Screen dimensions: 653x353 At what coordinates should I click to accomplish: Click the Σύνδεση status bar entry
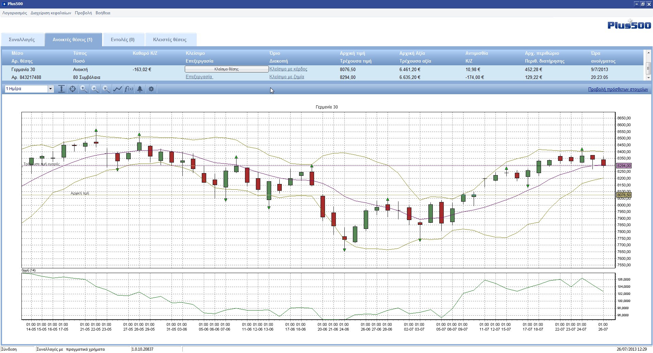pyautogui.click(x=9, y=349)
